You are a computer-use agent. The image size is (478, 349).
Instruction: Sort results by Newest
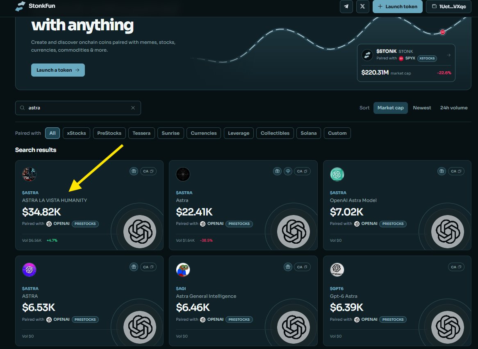(x=422, y=108)
